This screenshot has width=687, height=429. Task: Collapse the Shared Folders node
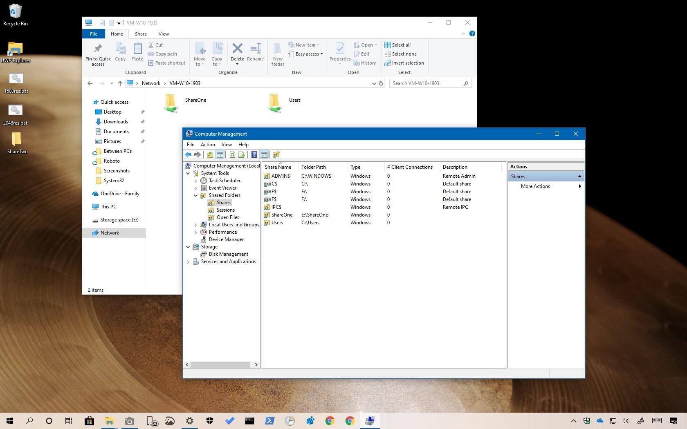point(196,195)
